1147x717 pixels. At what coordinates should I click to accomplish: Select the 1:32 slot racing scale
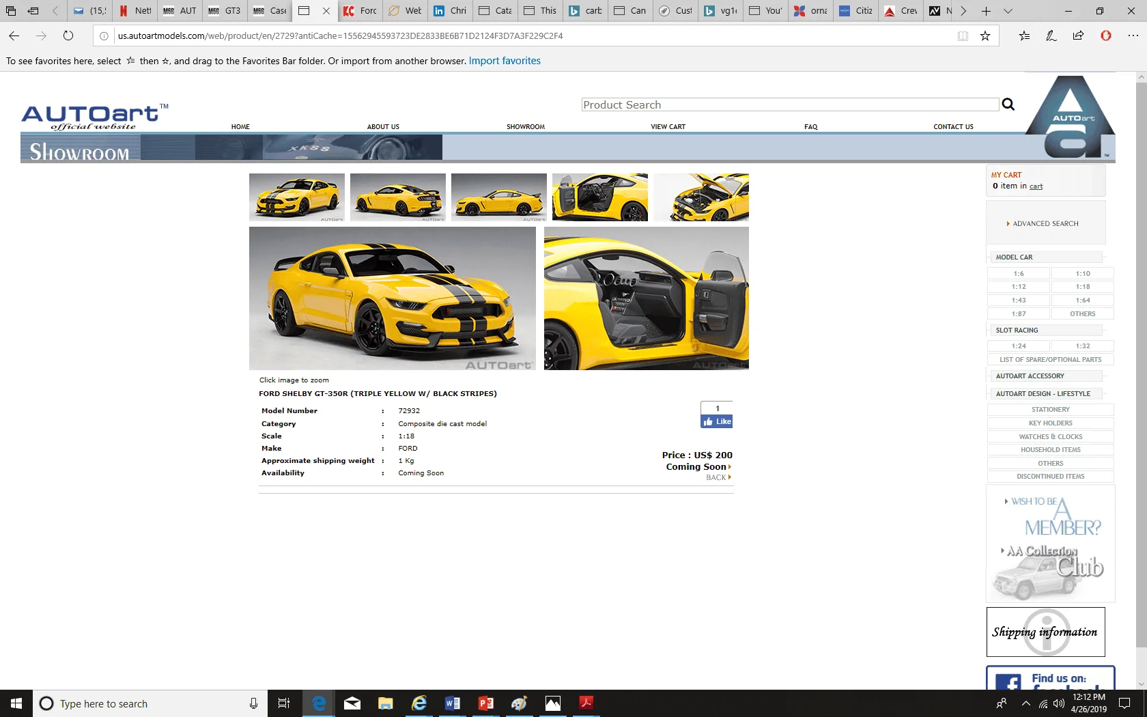point(1083,346)
